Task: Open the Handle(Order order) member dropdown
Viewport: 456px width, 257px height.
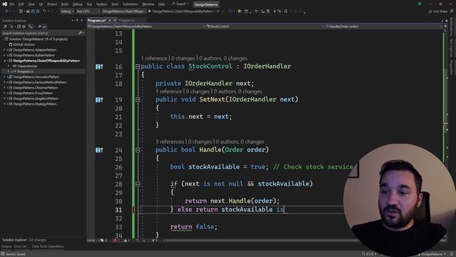Action: [383, 26]
